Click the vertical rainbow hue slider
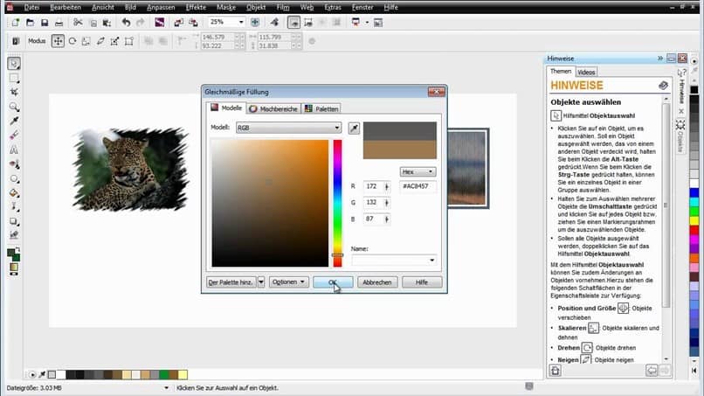The height and width of the screenshot is (396, 704). click(337, 201)
